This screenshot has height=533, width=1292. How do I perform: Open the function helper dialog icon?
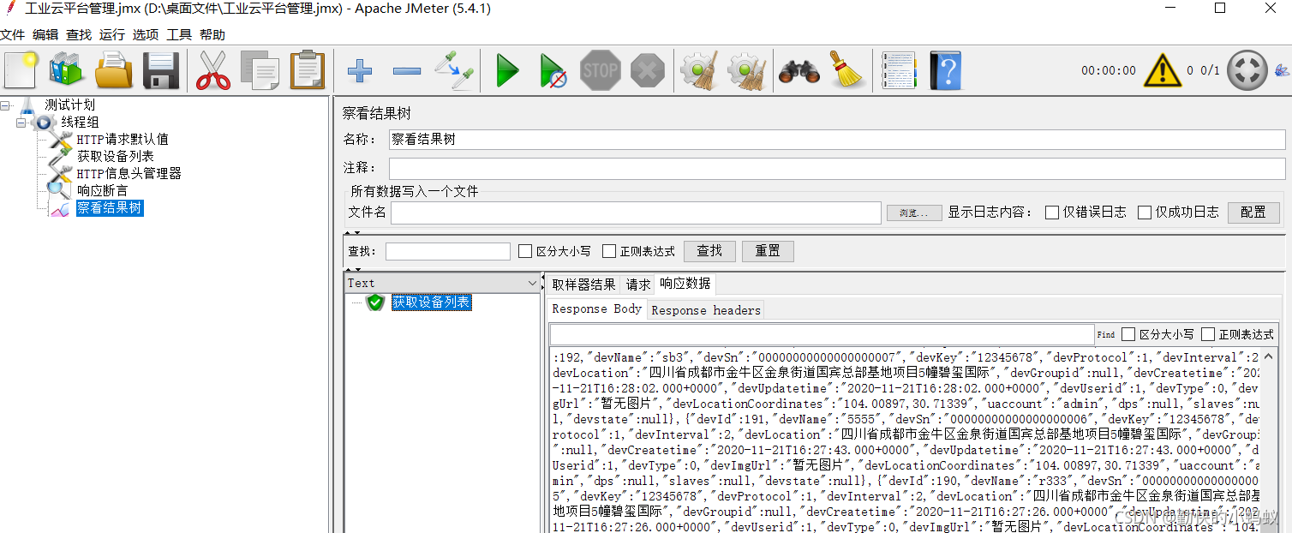point(899,70)
